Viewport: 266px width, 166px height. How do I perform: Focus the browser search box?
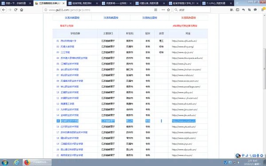point(192,10)
